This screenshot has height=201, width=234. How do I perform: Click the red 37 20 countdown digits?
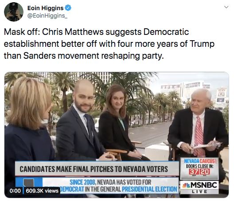tap(199, 172)
